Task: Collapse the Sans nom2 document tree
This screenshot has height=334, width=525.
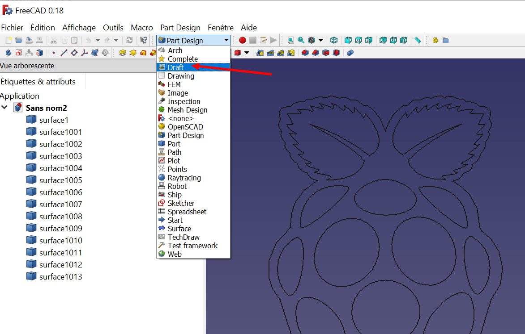Action: 4,108
